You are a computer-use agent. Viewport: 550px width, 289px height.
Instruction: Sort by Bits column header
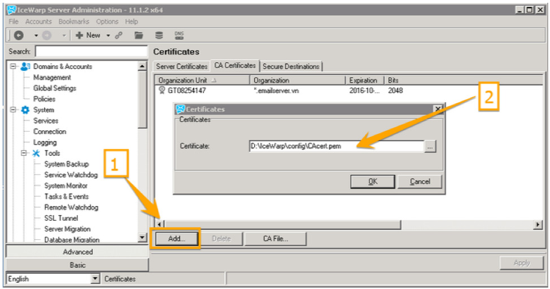click(393, 80)
